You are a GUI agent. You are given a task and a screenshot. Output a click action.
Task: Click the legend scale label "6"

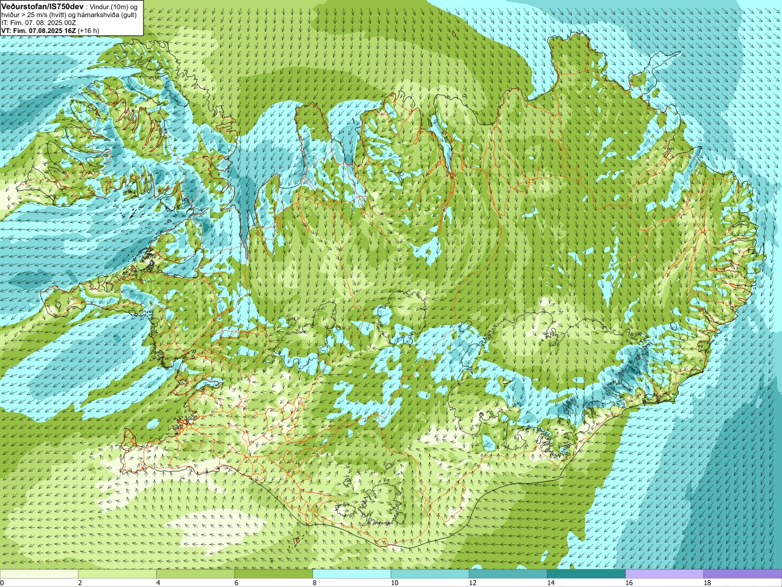tap(236, 583)
